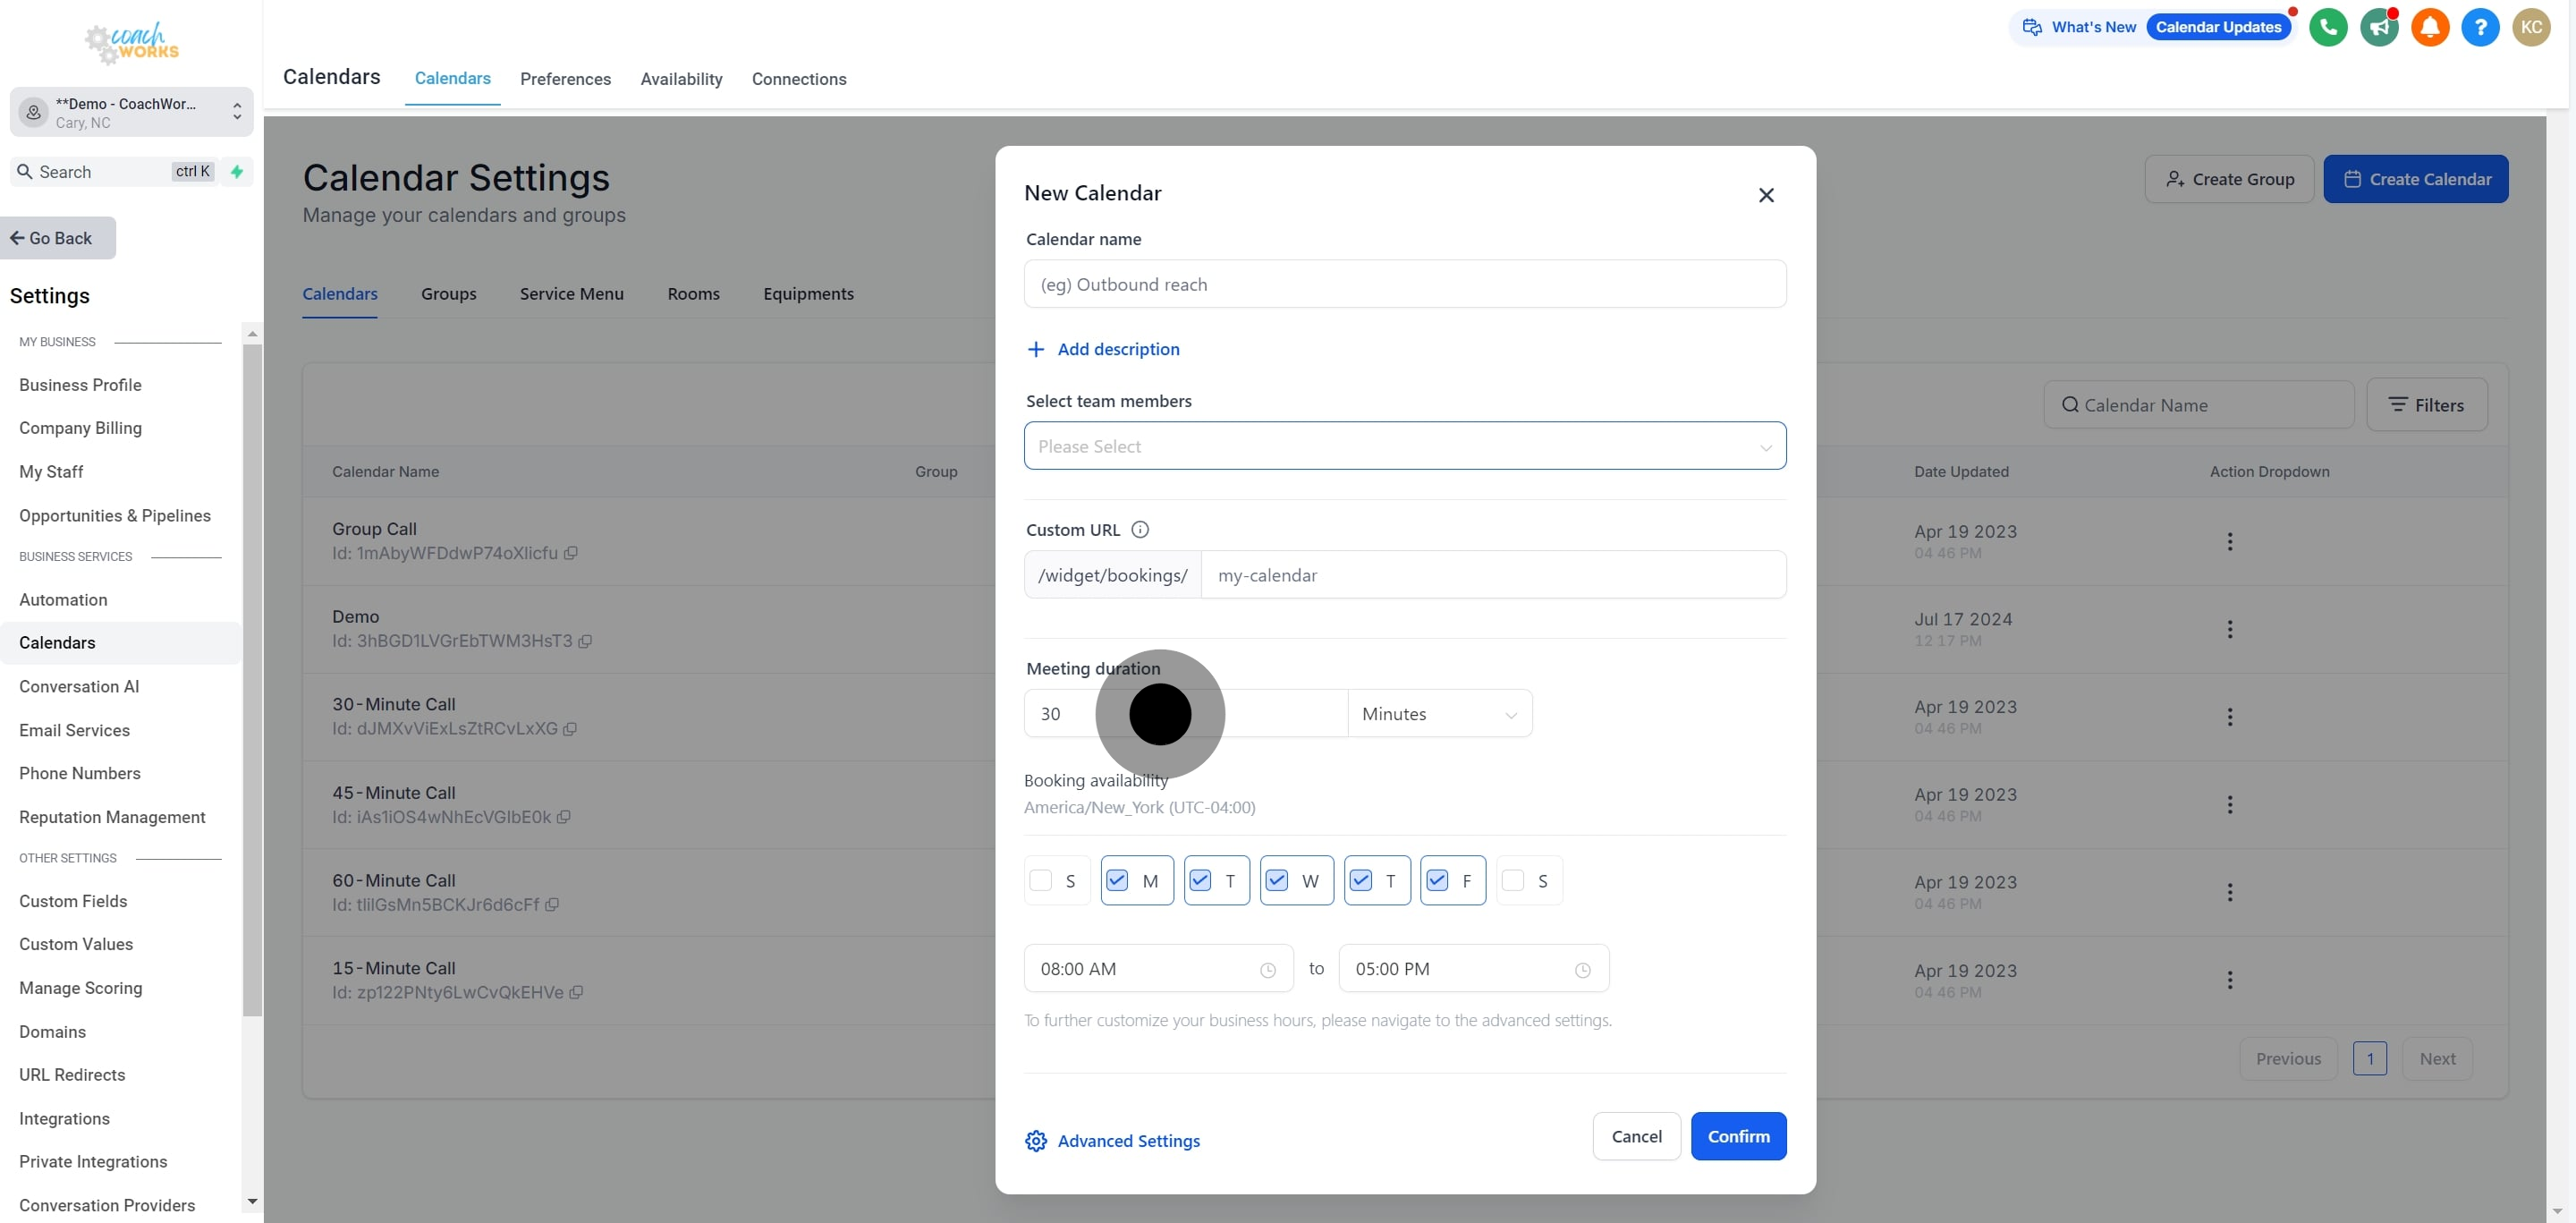The image size is (2576, 1223).
Task: Click the blue help question mark icon
Action: point(2480,27)
